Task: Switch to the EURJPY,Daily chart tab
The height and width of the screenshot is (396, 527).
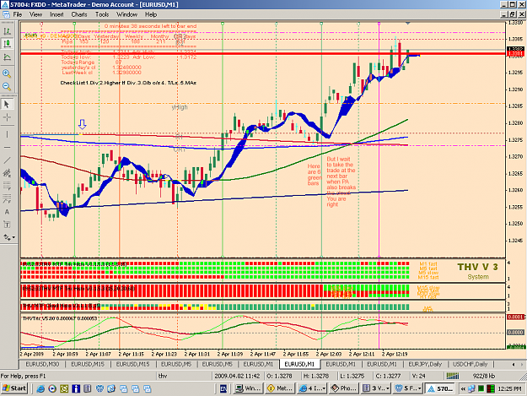Action: pyautogui.click(x=425, y=364)
